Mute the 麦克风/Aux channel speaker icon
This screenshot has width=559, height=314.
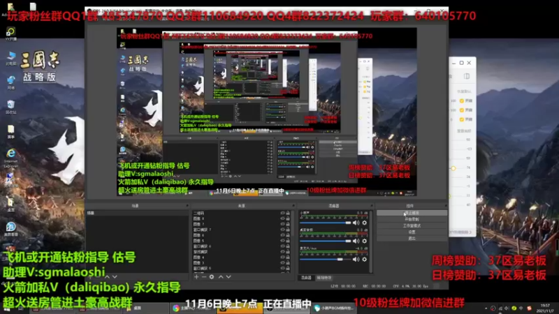356,259
